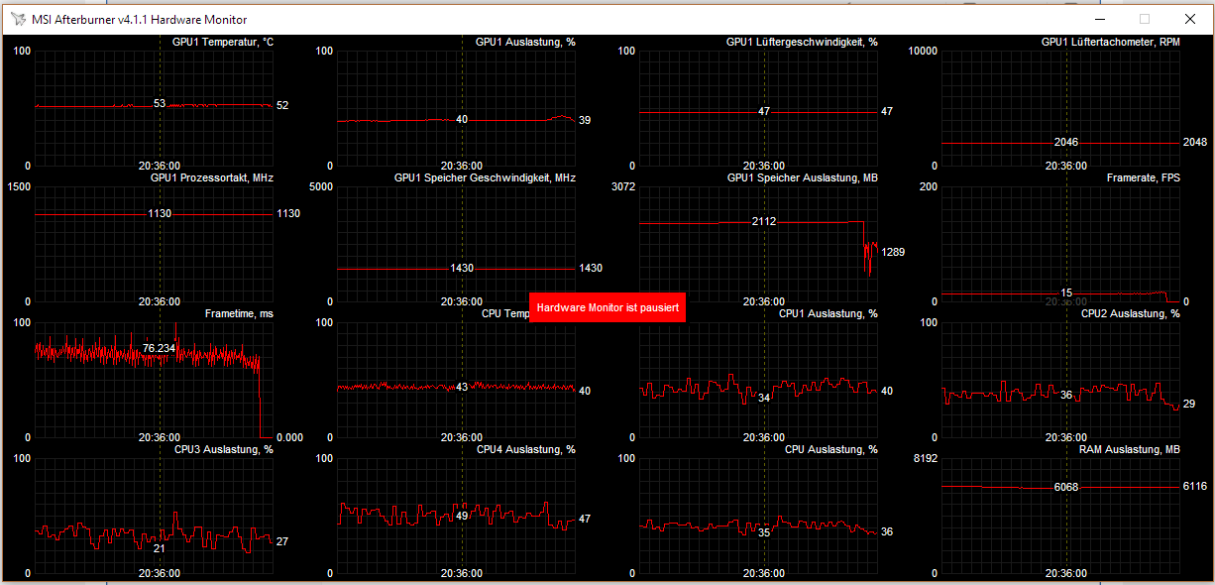
Task: Minimize the Hardware Monitor window
Action: tap(1101, 19)
